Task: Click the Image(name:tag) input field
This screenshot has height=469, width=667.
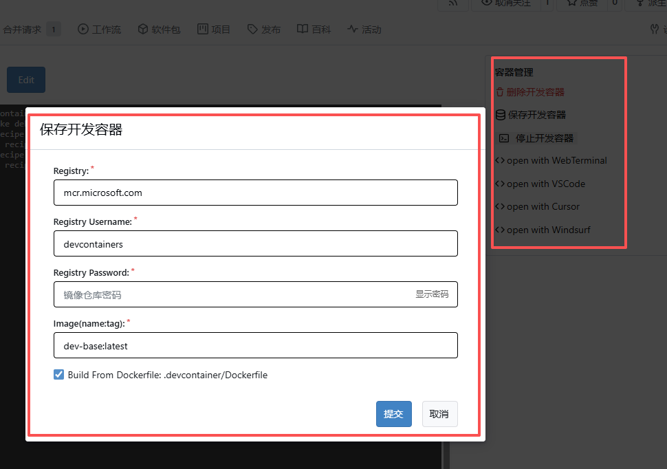Action: 255,345
